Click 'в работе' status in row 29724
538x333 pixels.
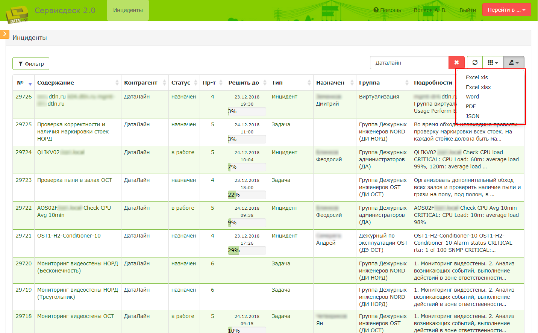pyautogui.click(x=183, y=152)
